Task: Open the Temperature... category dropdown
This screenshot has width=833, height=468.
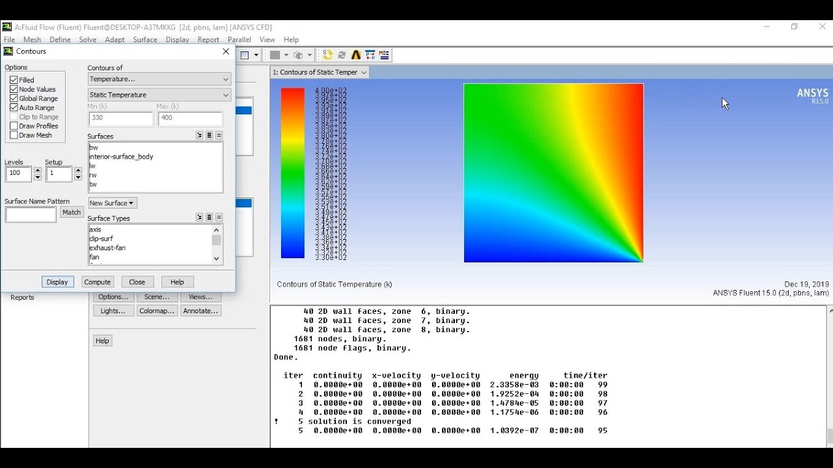Action: click(x=159, y=79)
